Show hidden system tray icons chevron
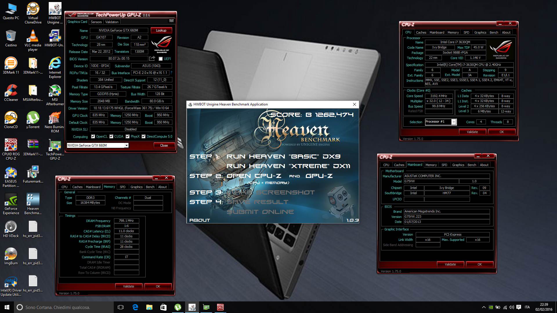 pyautogui.click(x=484, y=307)
